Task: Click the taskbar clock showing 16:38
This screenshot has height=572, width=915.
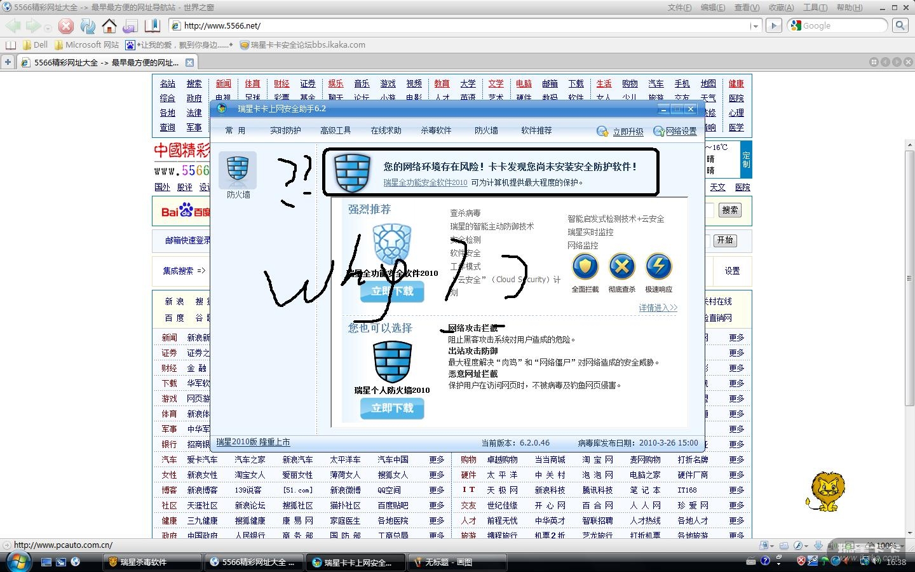Action: click(896, 562)
